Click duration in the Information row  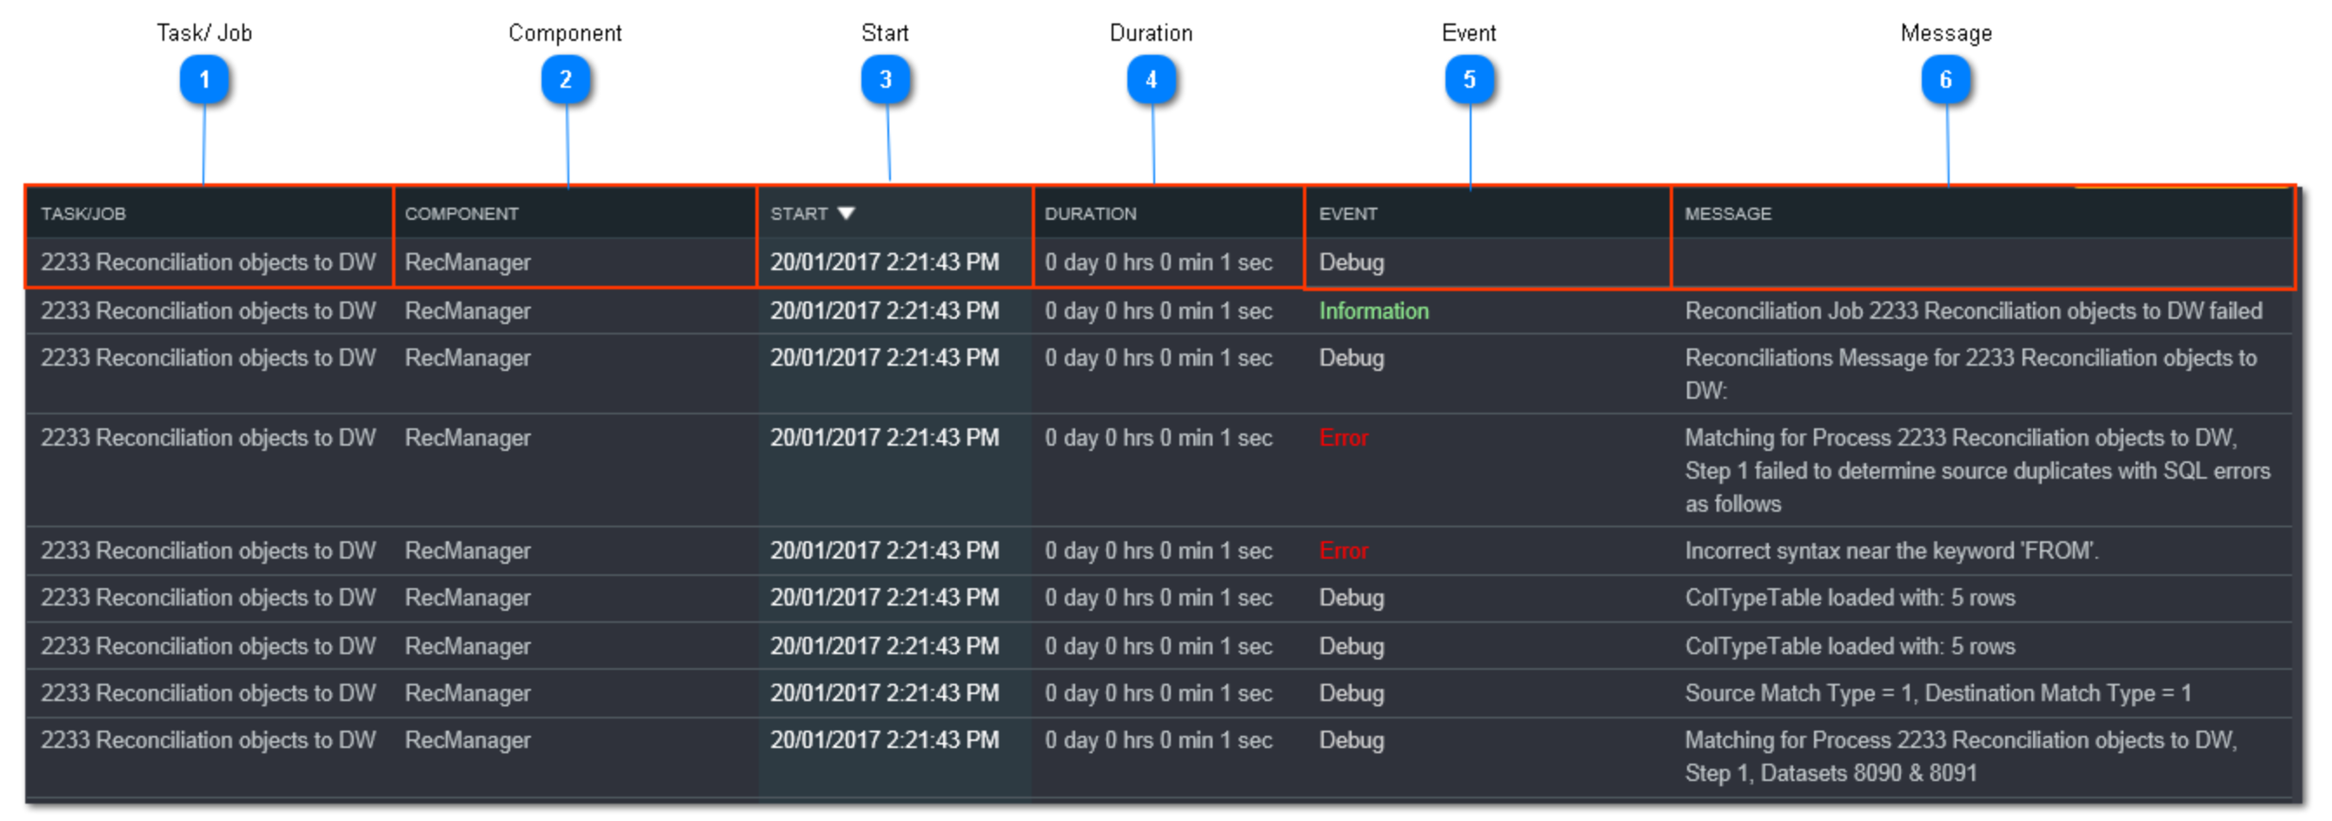click(x=1158, y=310)
